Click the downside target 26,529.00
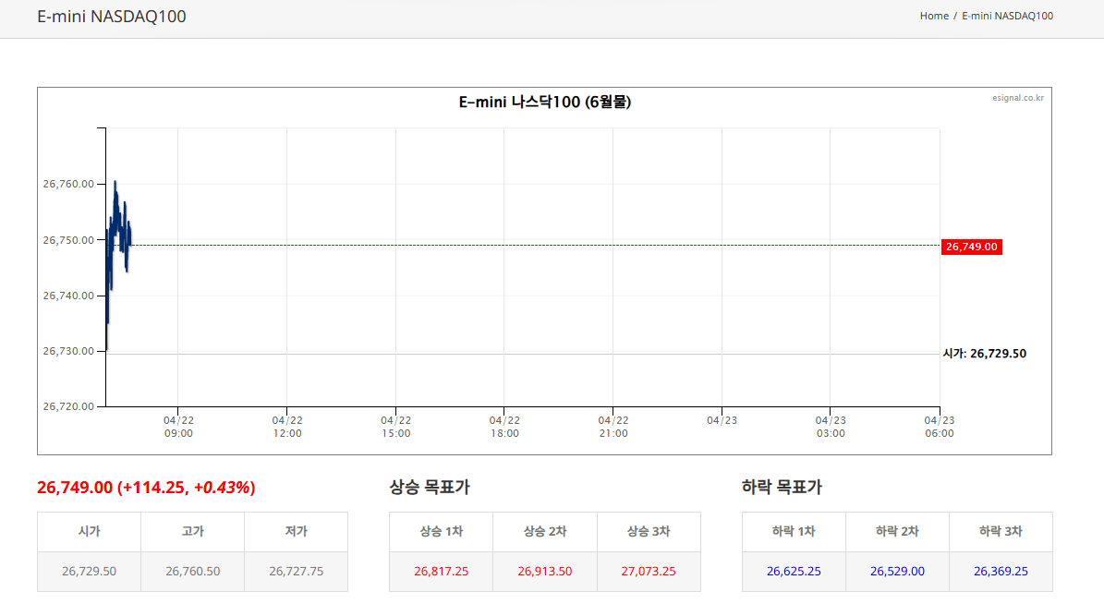 (x=897, y=571)
